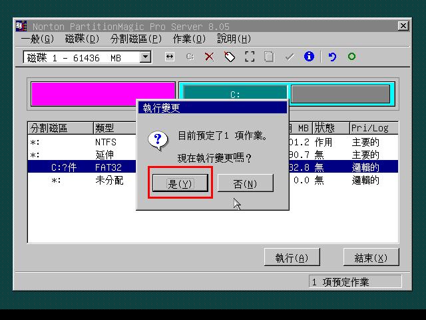Click the 現在執行變更嗎? dialog text

click(214, 158)
